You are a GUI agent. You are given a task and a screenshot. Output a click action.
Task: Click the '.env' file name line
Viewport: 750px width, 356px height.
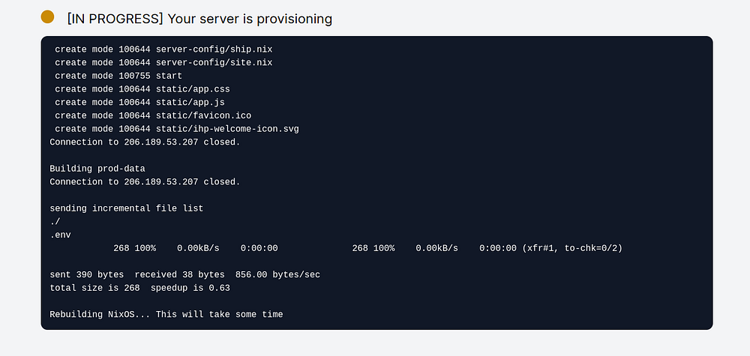click(60, 235)
